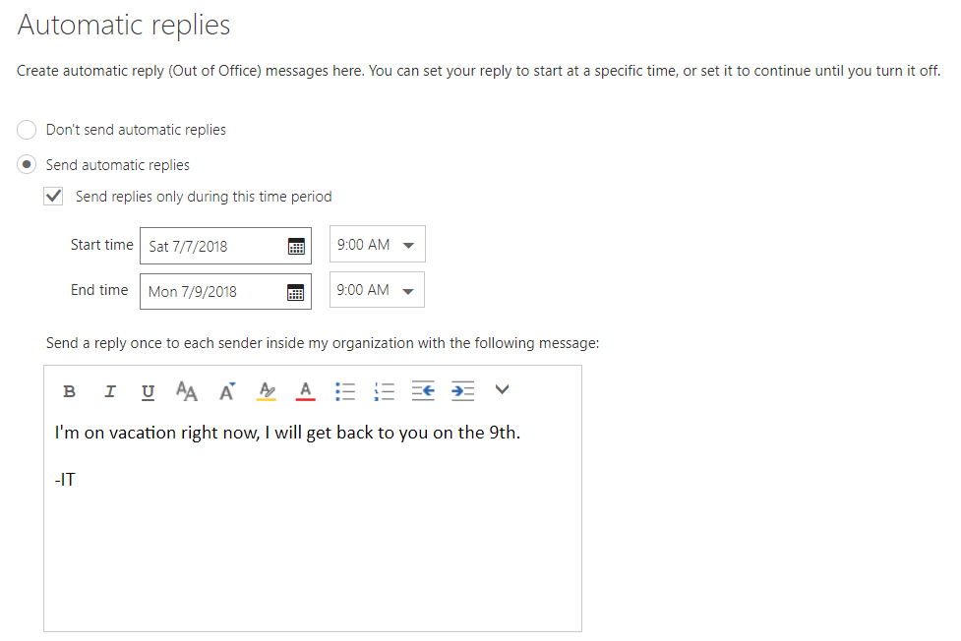The image size is (961, 641).
Task: Pick a text highlight color
Action: click(x=267, y=391)
